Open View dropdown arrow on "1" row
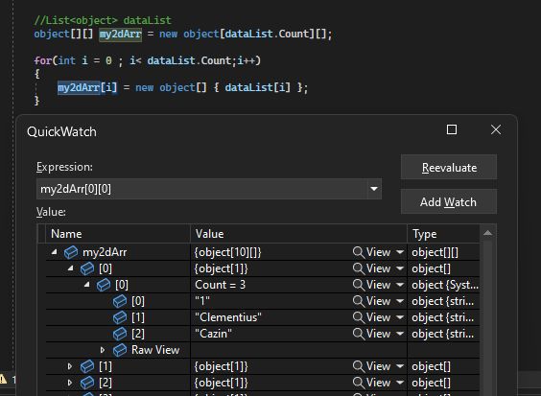This screenshot has width=541, height=396. (400, 301)
